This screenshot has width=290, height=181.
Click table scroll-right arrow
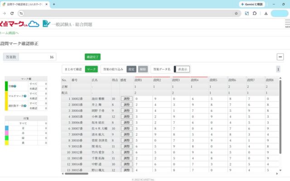[x=277, y=174]
